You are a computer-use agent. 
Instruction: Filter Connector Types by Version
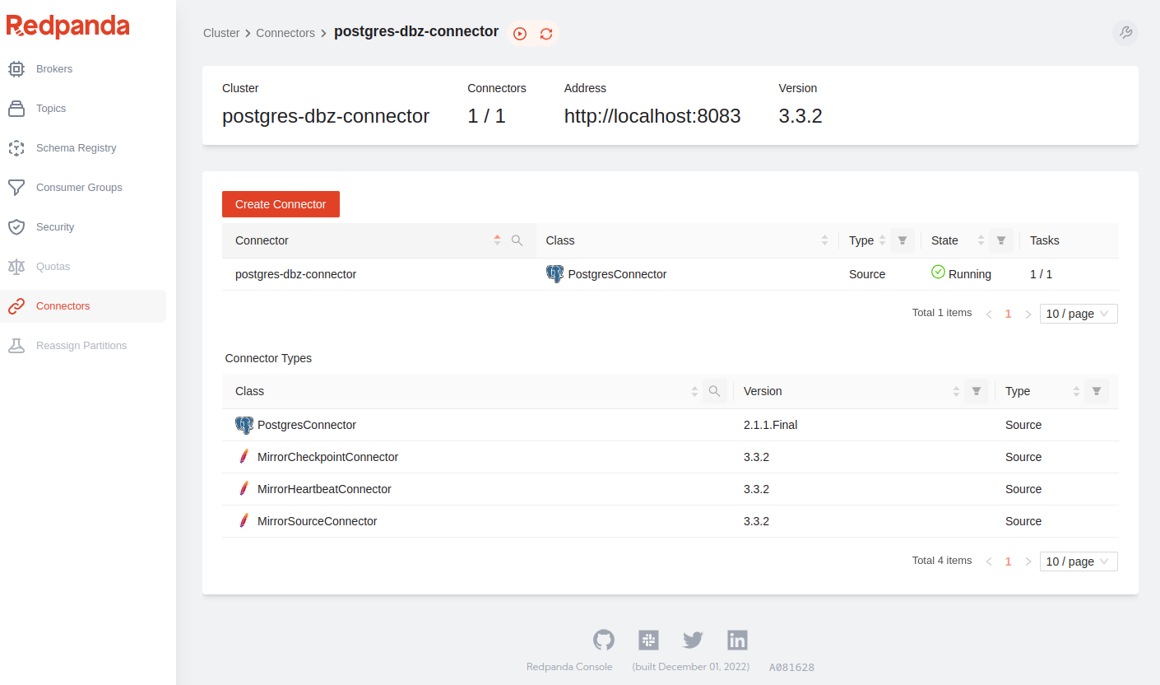[977, 391]
